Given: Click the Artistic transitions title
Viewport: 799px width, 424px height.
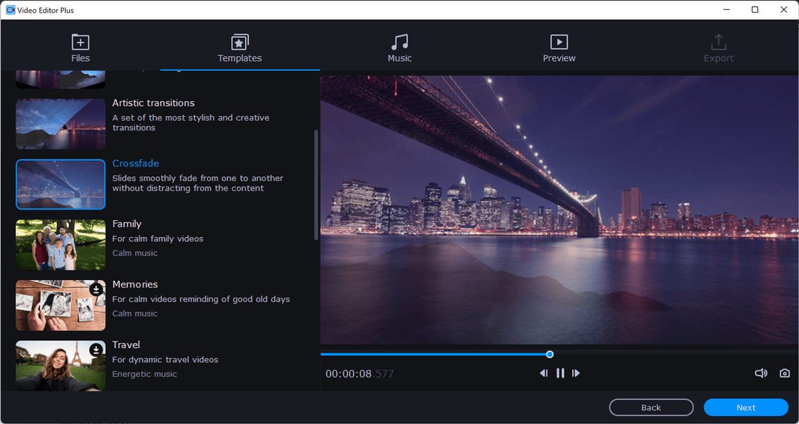Looking at the screenshot, I should pos(153,103).
